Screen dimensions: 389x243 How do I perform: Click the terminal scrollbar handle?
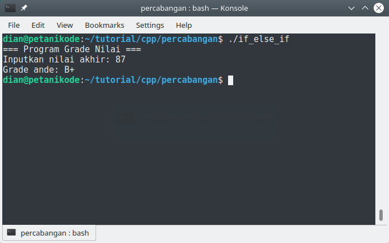(x=381, y=215)
